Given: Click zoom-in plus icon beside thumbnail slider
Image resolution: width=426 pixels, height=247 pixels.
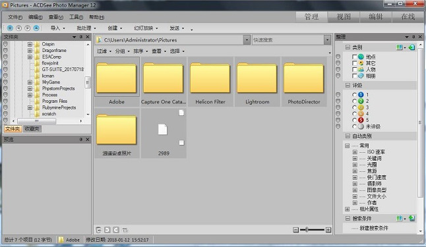Looking at the screenshot, I should (328, 230).
